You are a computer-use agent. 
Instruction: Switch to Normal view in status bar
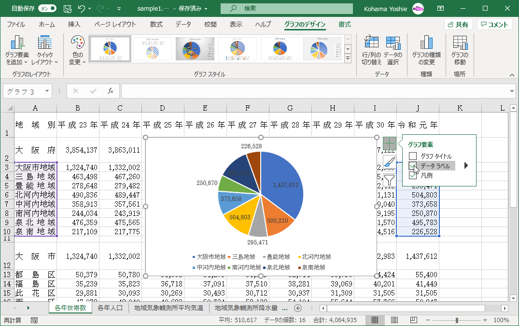(x=375, y=320)
